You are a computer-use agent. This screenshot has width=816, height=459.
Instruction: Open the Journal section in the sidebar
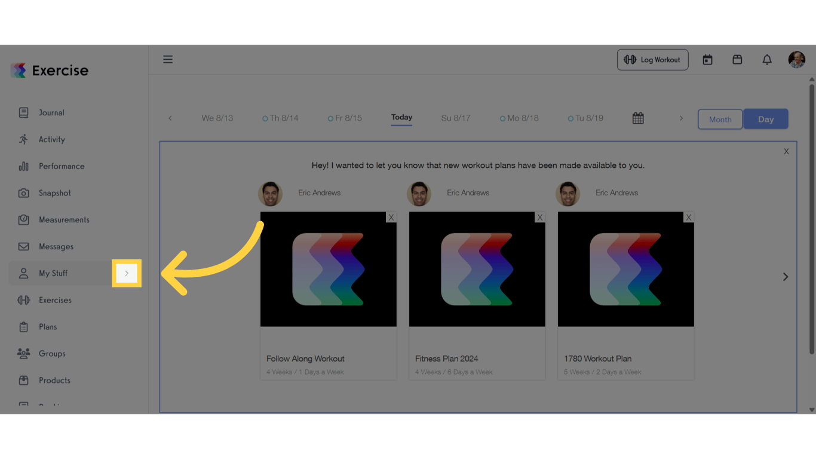click(51, 112)
